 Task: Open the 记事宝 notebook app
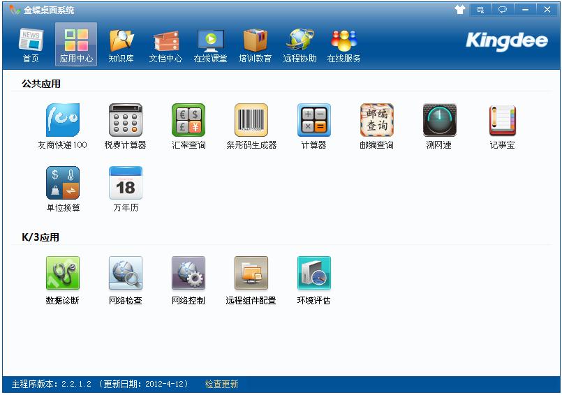pyautogui.click(x=502, y=120)
